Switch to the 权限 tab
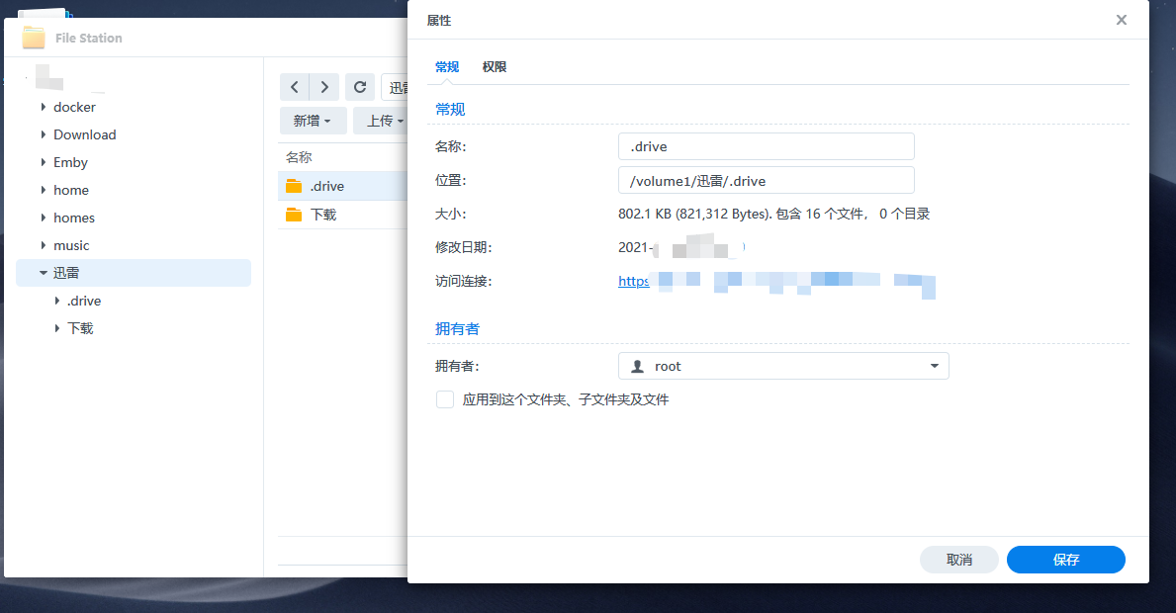This screenshot has height=613, width=1176. click(x=495, y=67)
